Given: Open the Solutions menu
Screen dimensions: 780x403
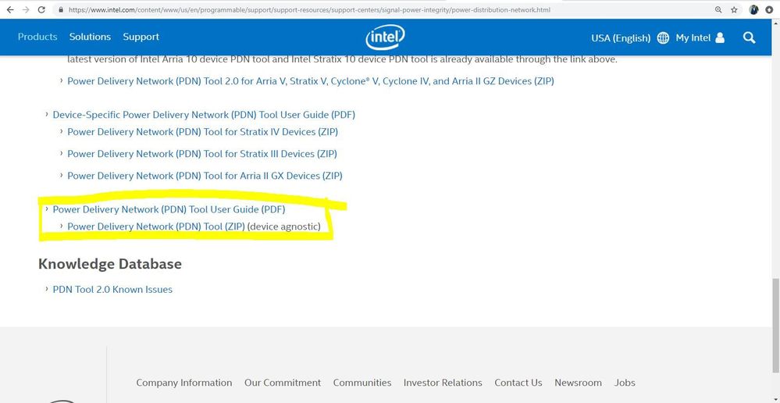Looking at the screenshot, I should coord(90,37).
